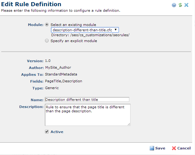Save the rule definition
This screenshot has height=155, width=195.
point(157,148)
